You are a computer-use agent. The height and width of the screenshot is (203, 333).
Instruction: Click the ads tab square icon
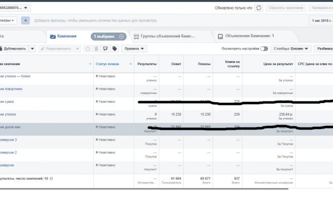click(x=220, y=36)
